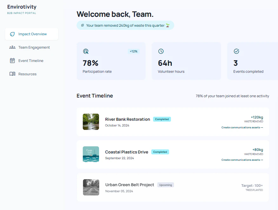Click the 64h volunteer hours value

[x=165, y=63]
